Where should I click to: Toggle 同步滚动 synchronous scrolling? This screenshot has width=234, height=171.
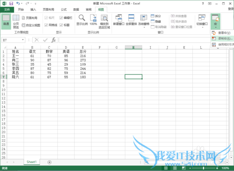coord(179,22)
